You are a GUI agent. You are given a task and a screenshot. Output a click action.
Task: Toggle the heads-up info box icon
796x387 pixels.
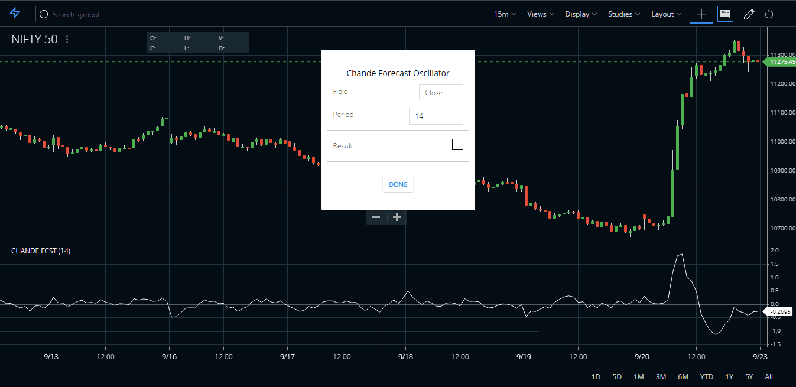(x=725, y=14)
